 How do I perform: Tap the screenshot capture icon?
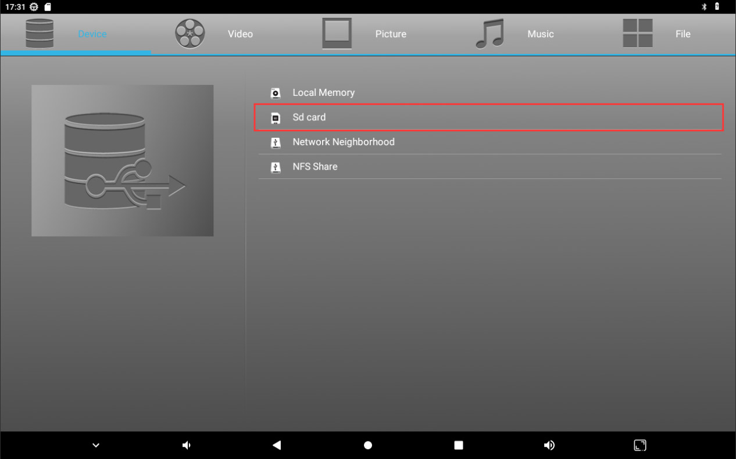coord(639,446)
